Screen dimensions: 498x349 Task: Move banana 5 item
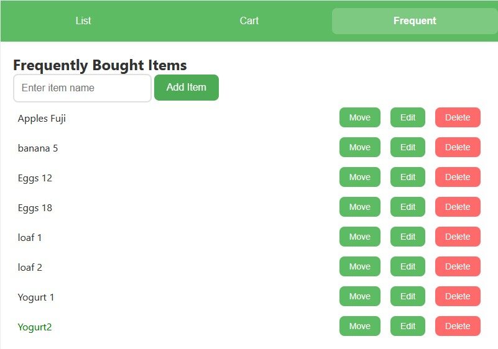tap(359, 147)
